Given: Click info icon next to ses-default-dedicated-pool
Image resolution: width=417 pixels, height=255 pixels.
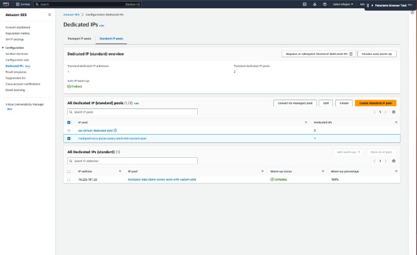Looking at the screenshot, I should pyautogui.click(x=115, y=130).
